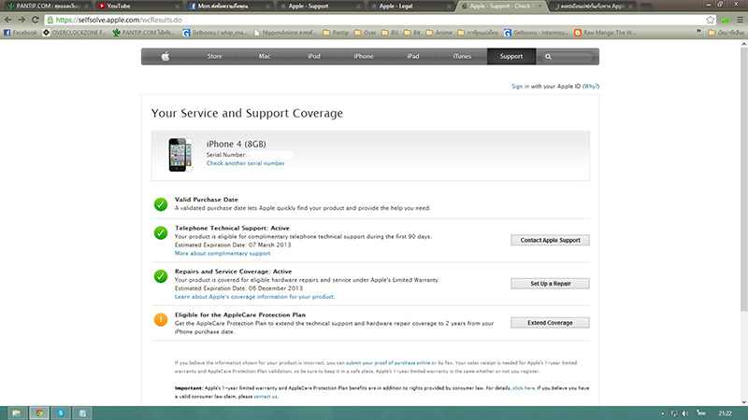
Task: Open the OVERCLOCKZONE bookmark
Action: 75,33
